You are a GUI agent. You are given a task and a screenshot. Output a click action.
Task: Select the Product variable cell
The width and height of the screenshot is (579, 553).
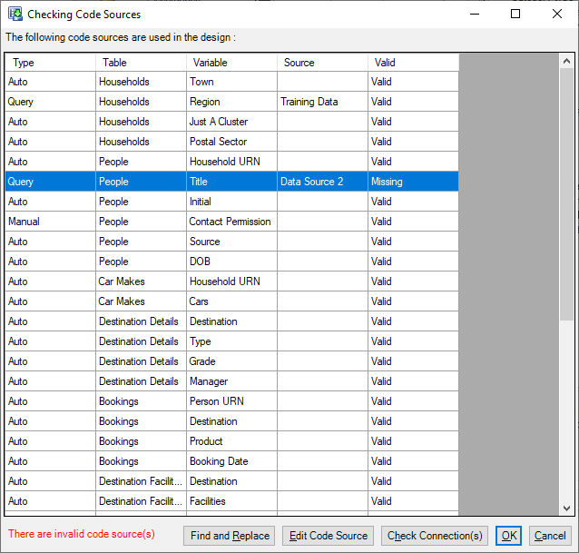point(232,440)
